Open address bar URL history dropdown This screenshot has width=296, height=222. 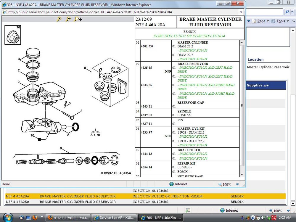(241, 12)
